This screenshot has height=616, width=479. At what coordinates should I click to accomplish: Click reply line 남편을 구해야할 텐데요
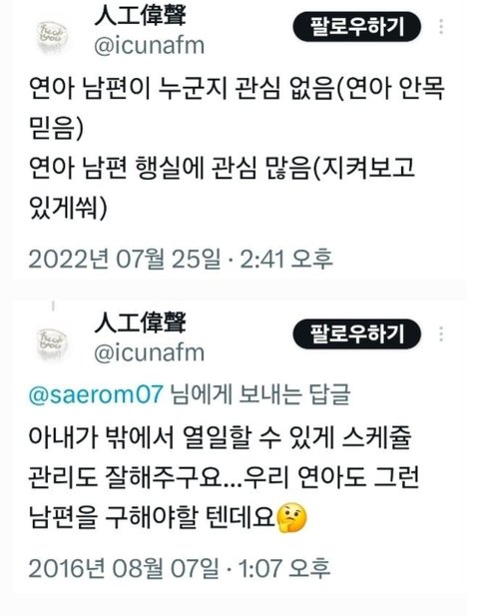tap(151, 518)
